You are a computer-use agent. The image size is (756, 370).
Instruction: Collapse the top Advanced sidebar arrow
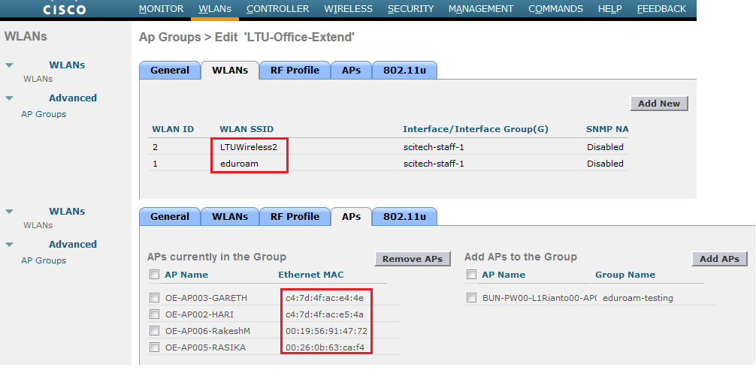[x=9, y=98]
